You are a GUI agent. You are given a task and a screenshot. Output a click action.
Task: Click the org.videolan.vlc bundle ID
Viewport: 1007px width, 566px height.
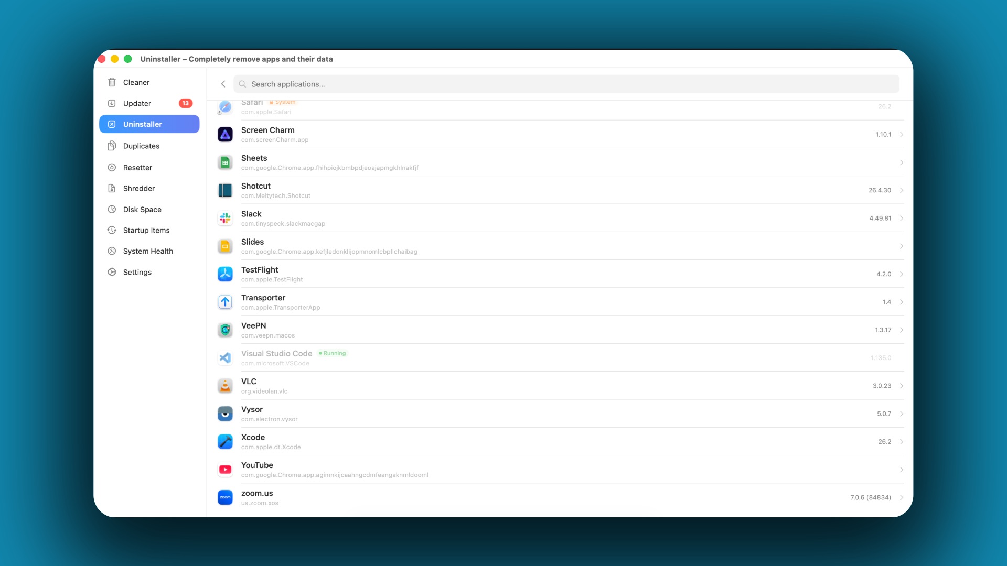(x=264, y=391)
